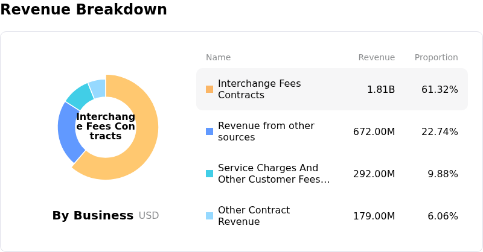Viewport: 483px width, 252px height.
Task: Select the Revenue from other sources label
Action: [266, 131]
